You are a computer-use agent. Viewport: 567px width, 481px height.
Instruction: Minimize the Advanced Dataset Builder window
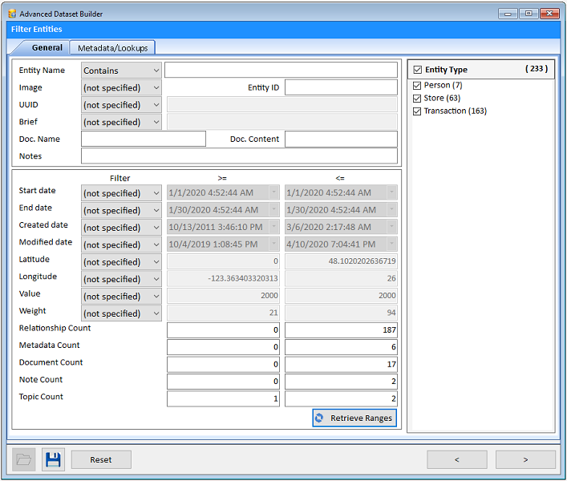click(508, 14)
